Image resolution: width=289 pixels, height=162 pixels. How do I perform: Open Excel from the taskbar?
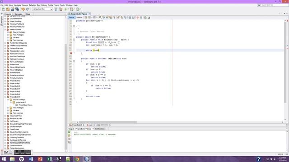click(49, 159)
